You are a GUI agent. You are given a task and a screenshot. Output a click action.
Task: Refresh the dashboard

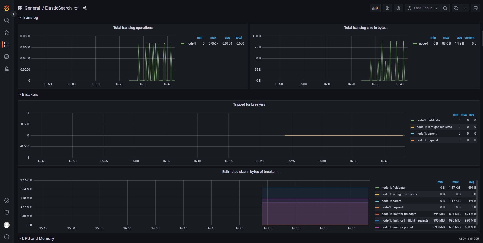point(456,8)
